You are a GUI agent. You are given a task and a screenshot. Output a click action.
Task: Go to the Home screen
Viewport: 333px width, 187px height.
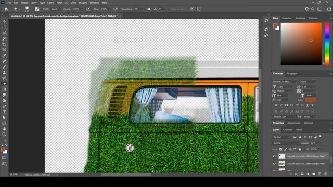coord(6,9)
